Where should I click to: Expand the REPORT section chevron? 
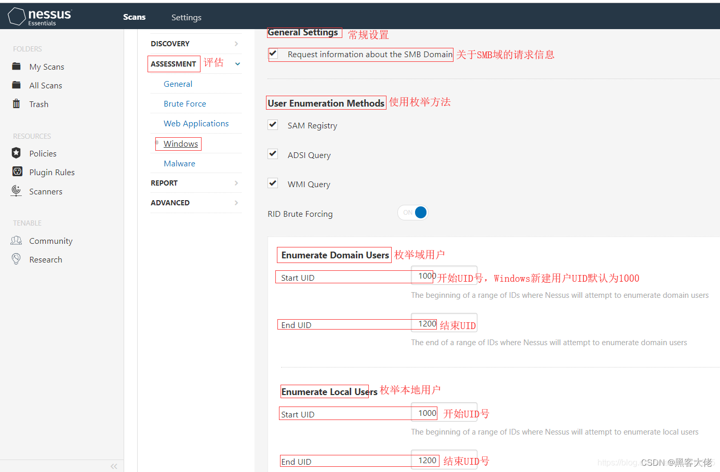(236, 183)
